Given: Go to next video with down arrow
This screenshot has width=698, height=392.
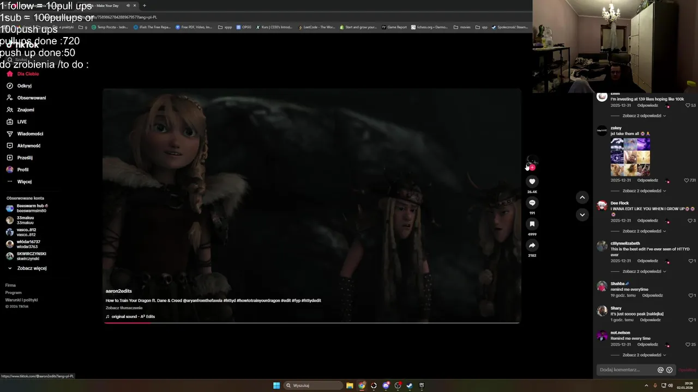Looking at the screenshot, I should coord(582,215).
